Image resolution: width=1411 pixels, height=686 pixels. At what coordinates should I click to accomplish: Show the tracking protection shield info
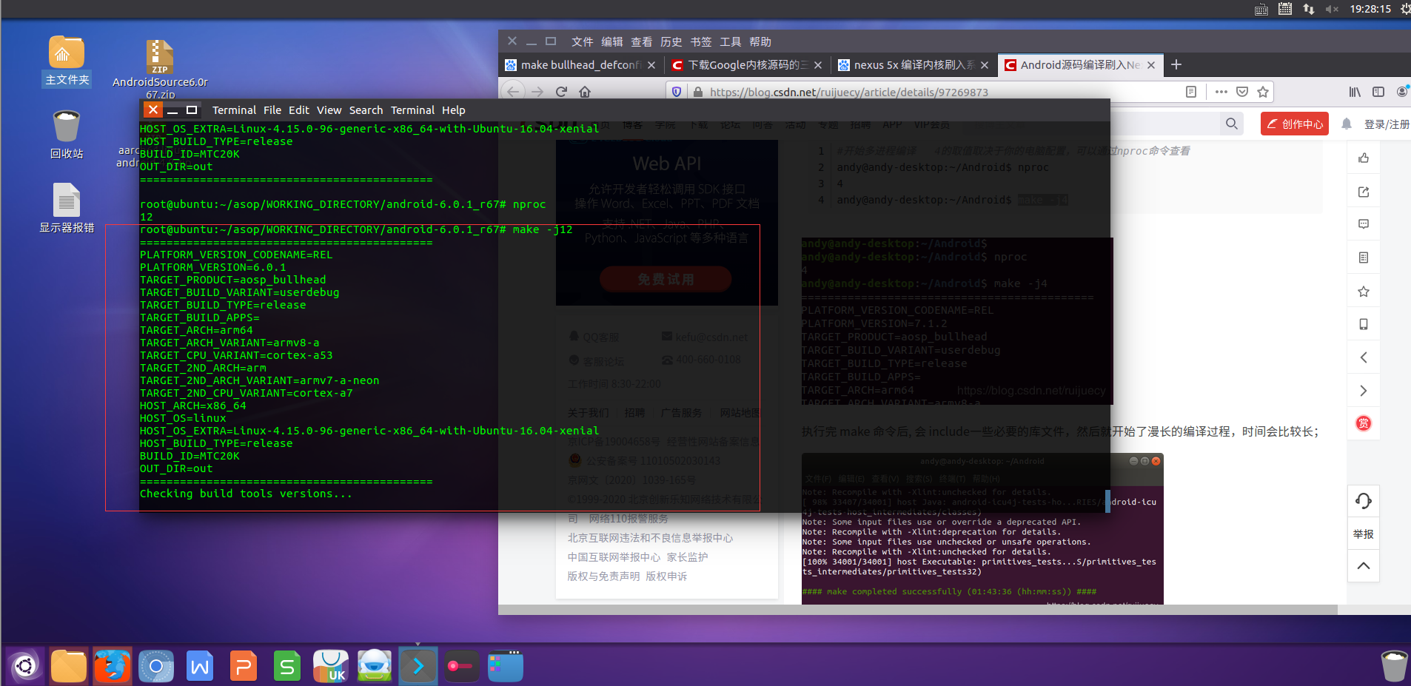(676, 92)
